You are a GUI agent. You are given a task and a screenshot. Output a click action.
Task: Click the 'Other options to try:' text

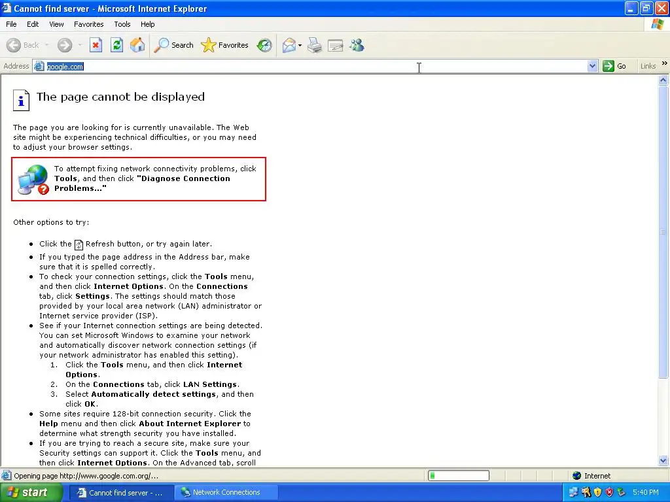coord(51,222)
